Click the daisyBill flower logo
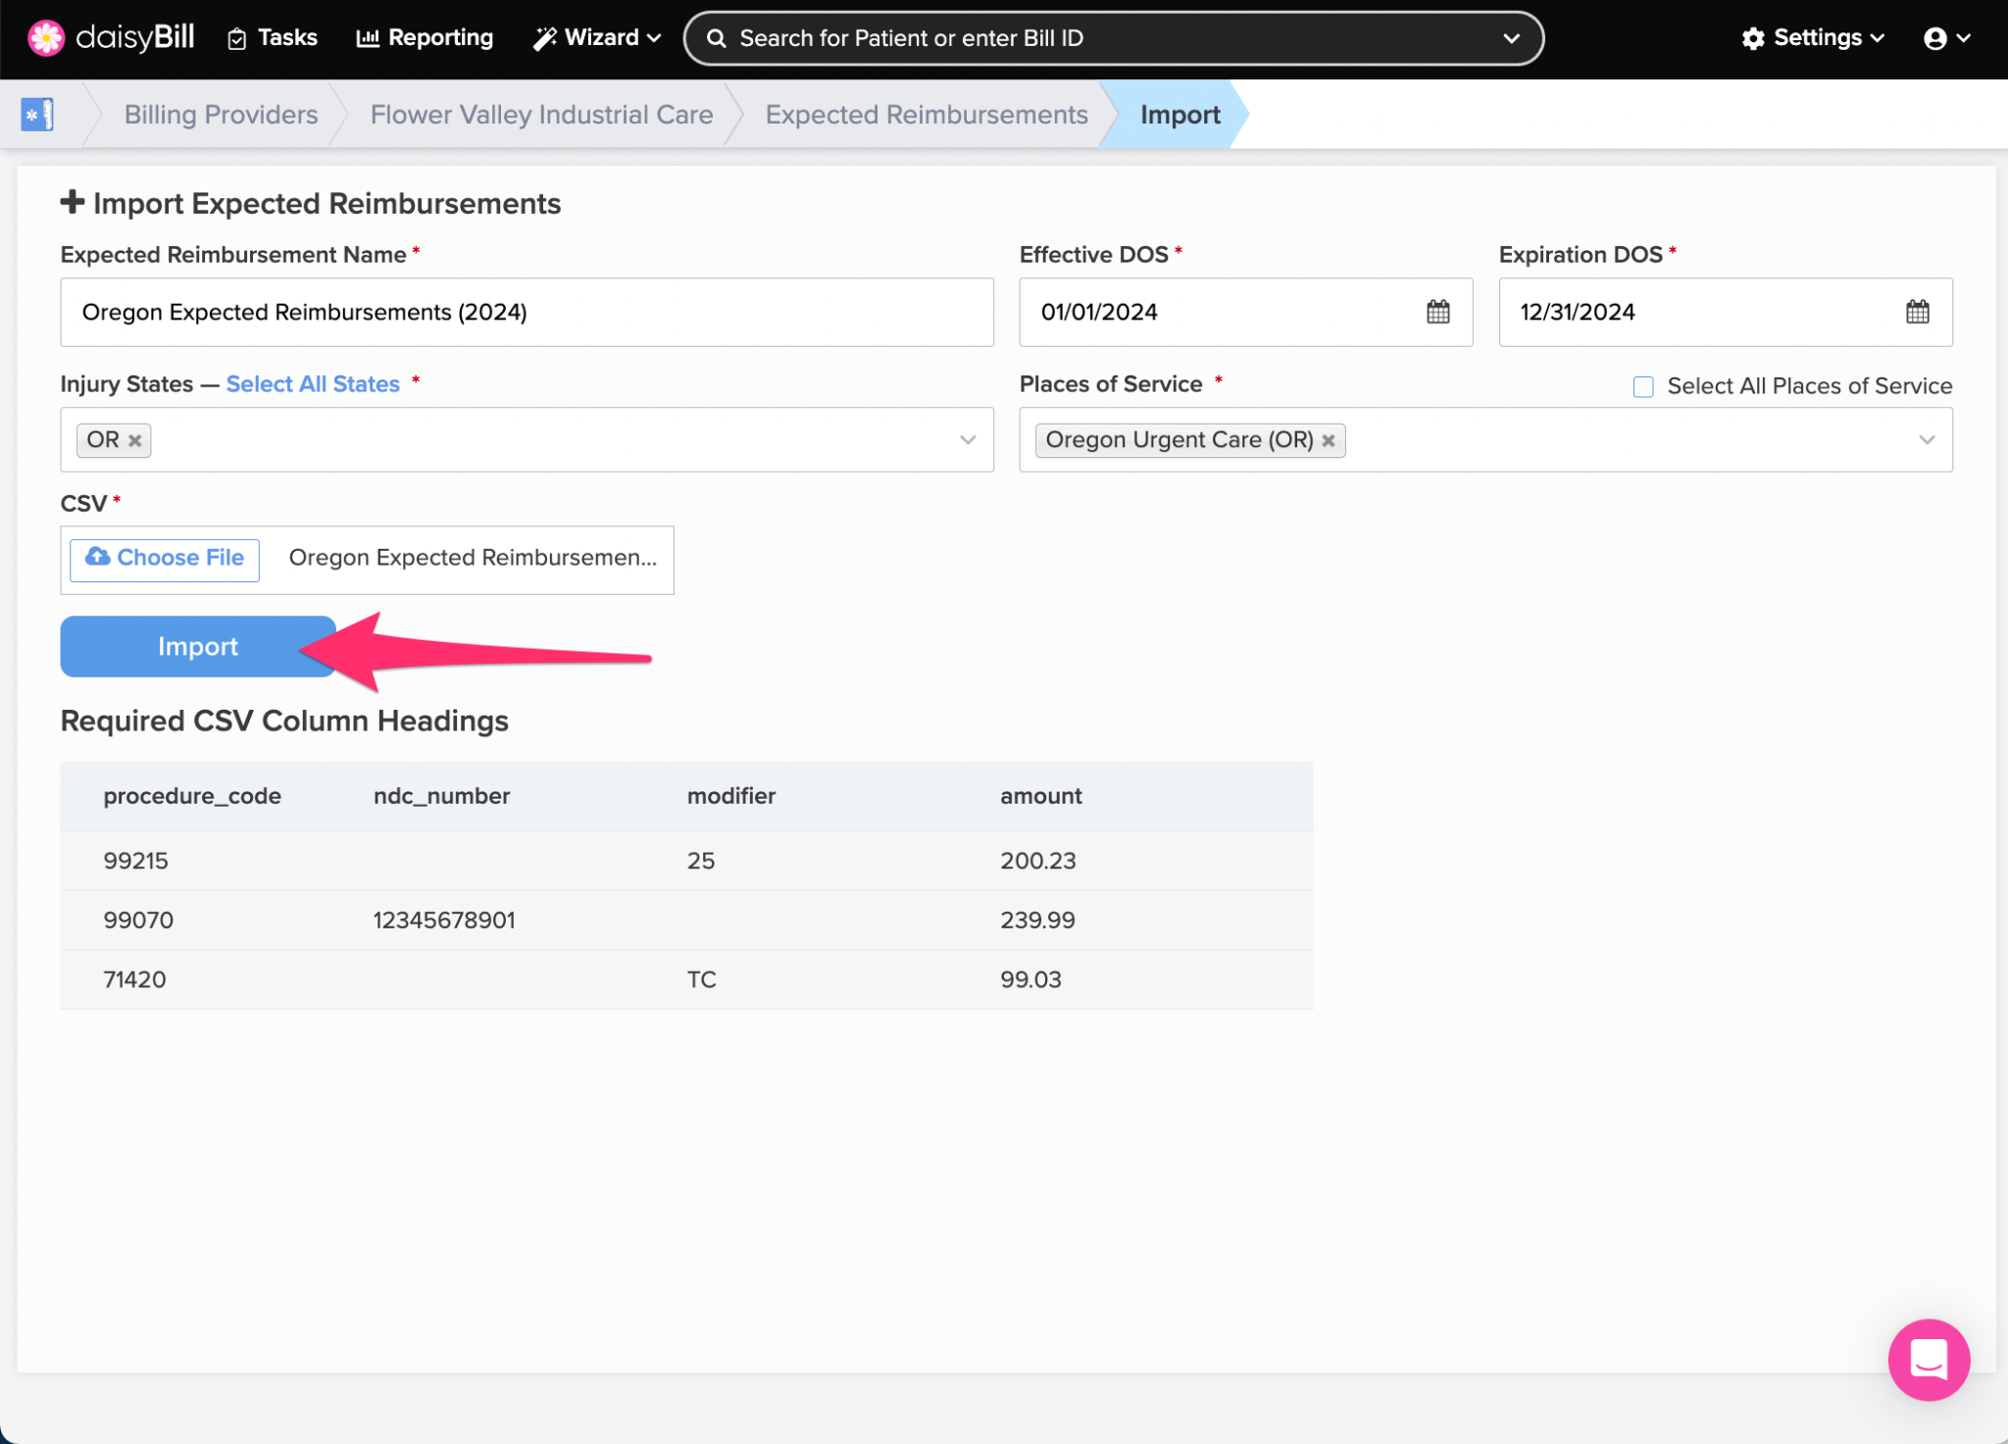The width and height of the screenshot is (2008, 1444). click(x=45, y=37)
